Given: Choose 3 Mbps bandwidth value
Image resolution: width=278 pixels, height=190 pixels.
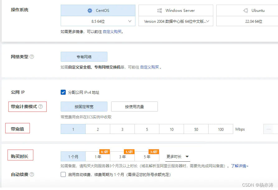Looking at the screenshot, I should 122,129.
